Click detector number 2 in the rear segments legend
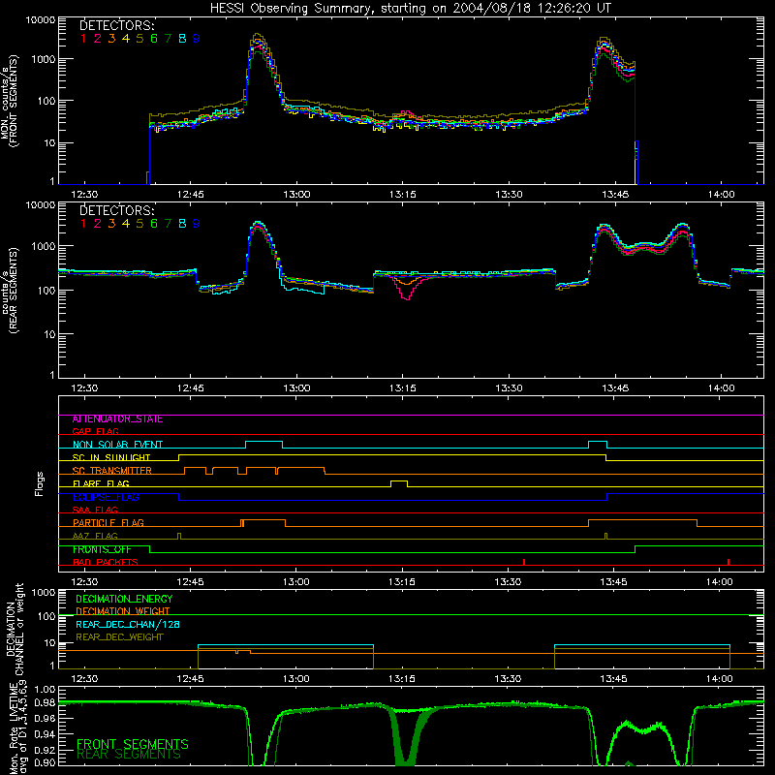 (98, 224)
